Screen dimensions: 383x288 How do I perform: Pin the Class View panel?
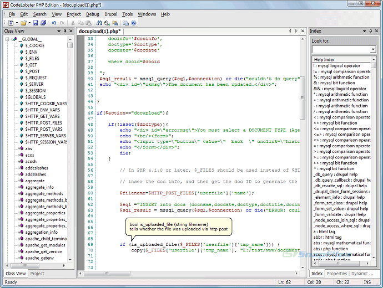(65, 31)
